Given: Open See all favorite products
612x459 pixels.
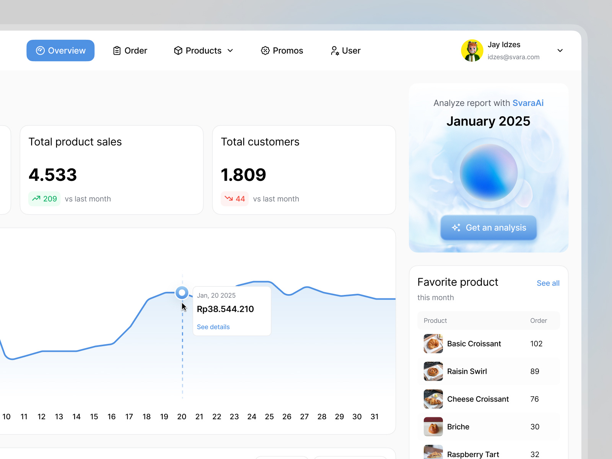Looking at the screenshot, I should coord(548,283).
